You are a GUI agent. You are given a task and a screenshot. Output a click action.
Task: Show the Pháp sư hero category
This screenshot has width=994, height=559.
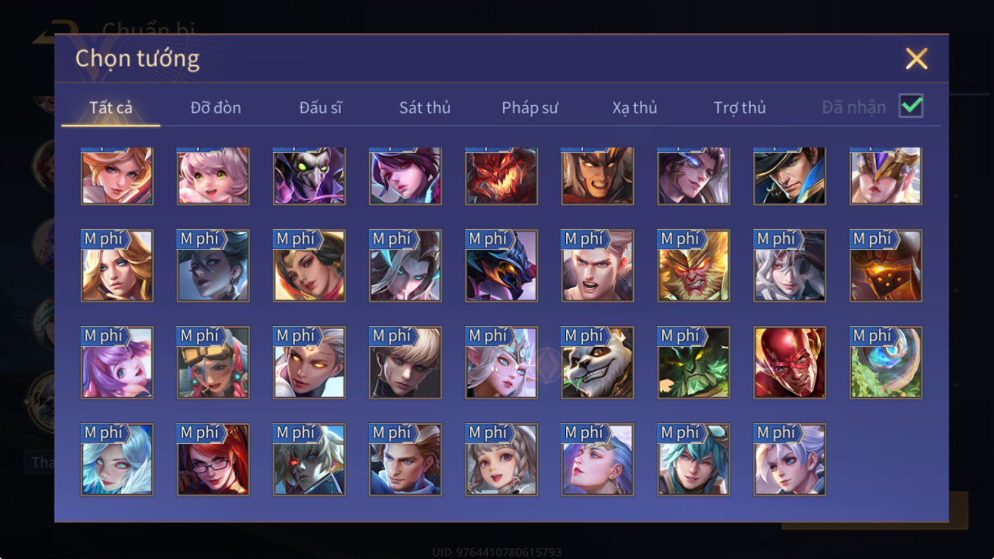530,108
